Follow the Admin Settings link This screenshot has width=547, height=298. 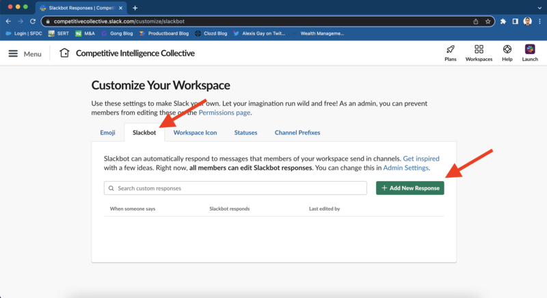(x=408, y=167)
